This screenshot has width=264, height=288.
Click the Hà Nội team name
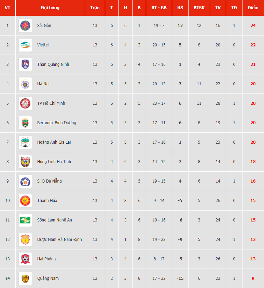click(43, 84)
